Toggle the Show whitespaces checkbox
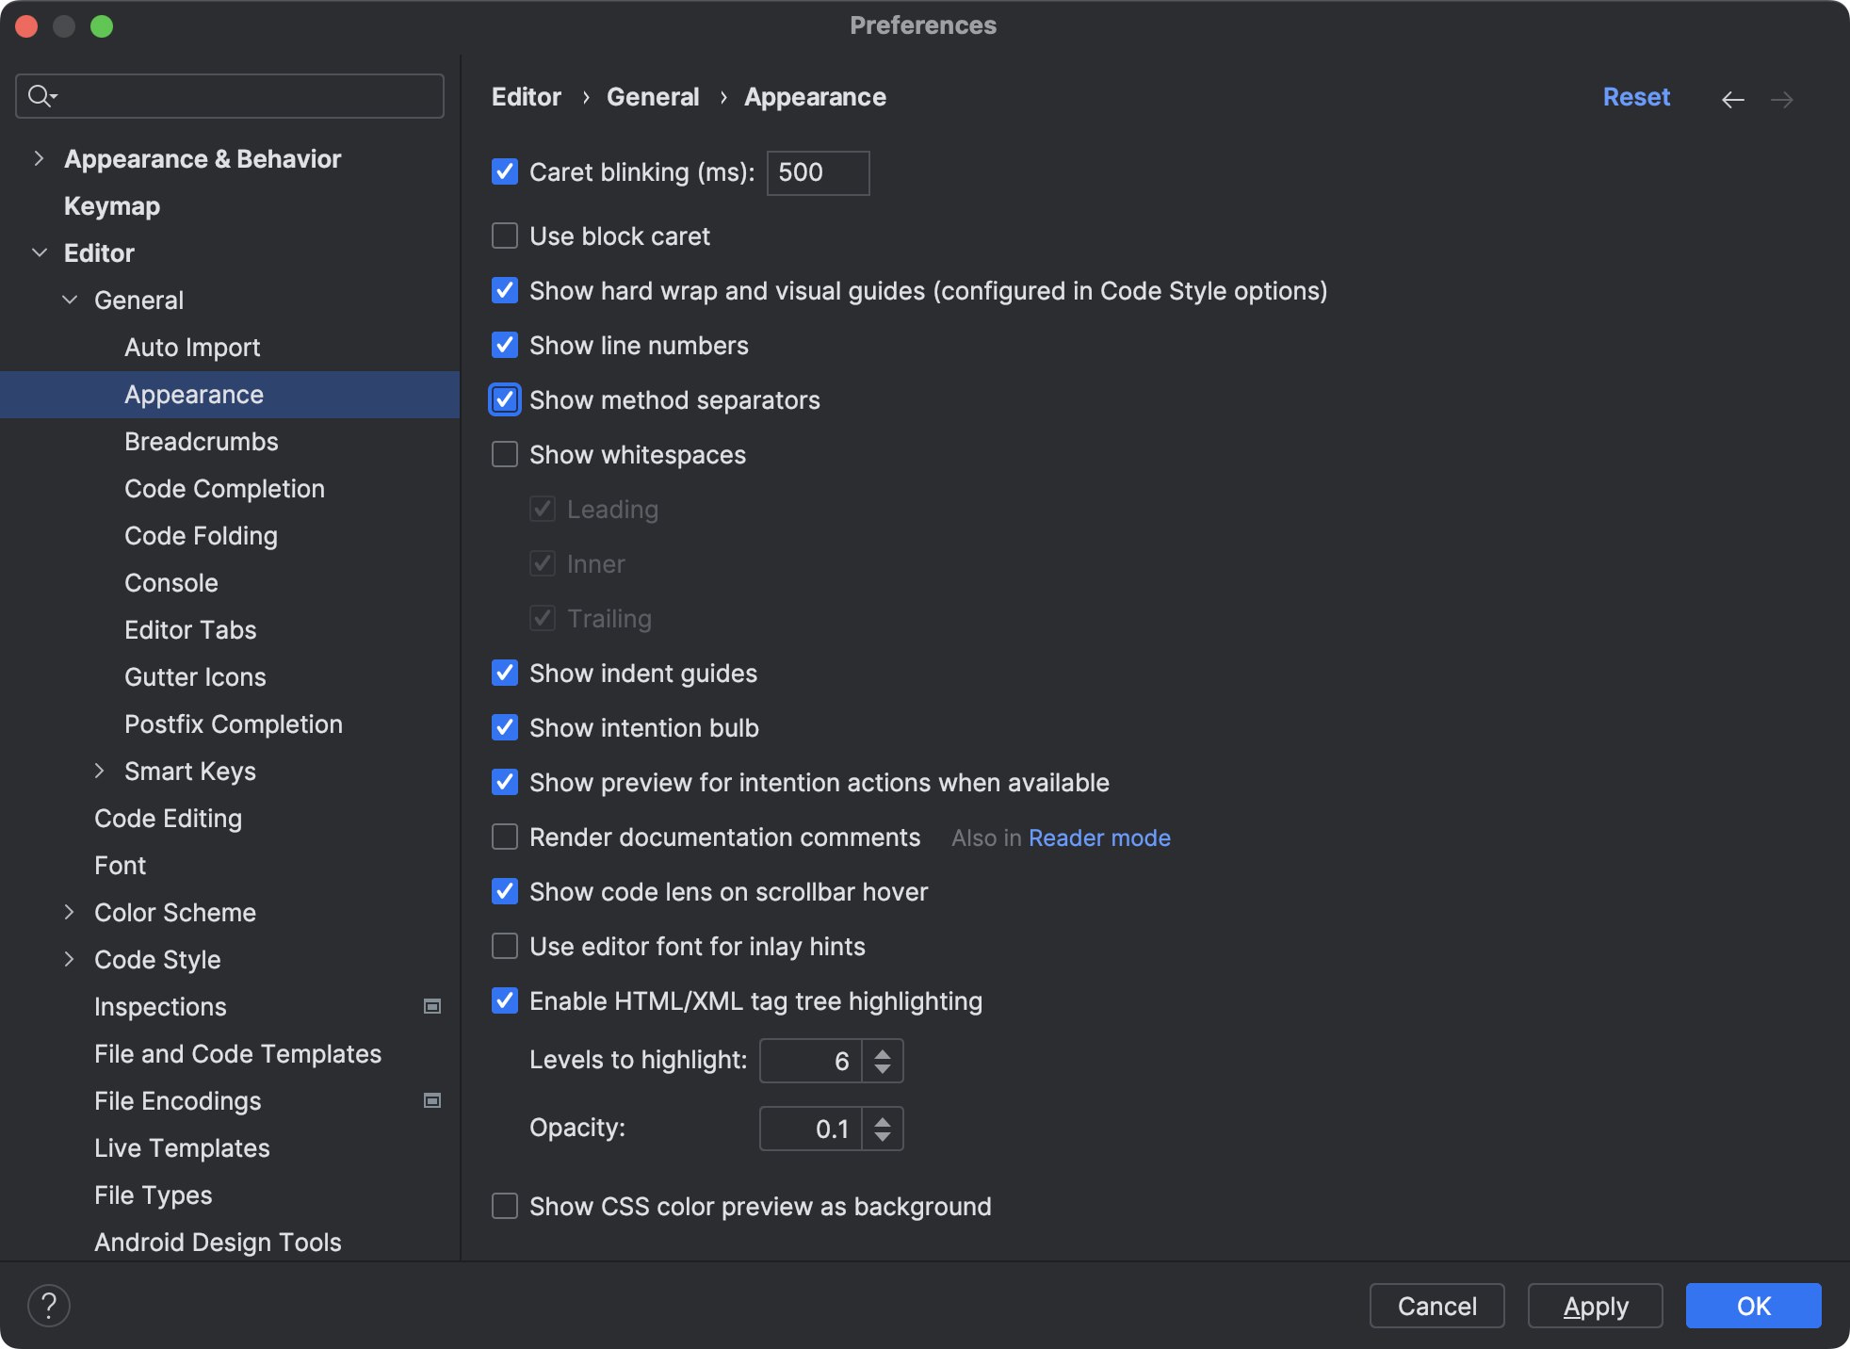Screen dimensions: 1850x1349 (x=505, y=455)
